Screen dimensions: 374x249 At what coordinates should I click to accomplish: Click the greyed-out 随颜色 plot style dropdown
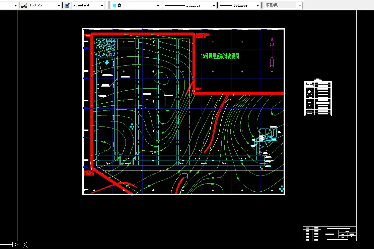(283, 5)
